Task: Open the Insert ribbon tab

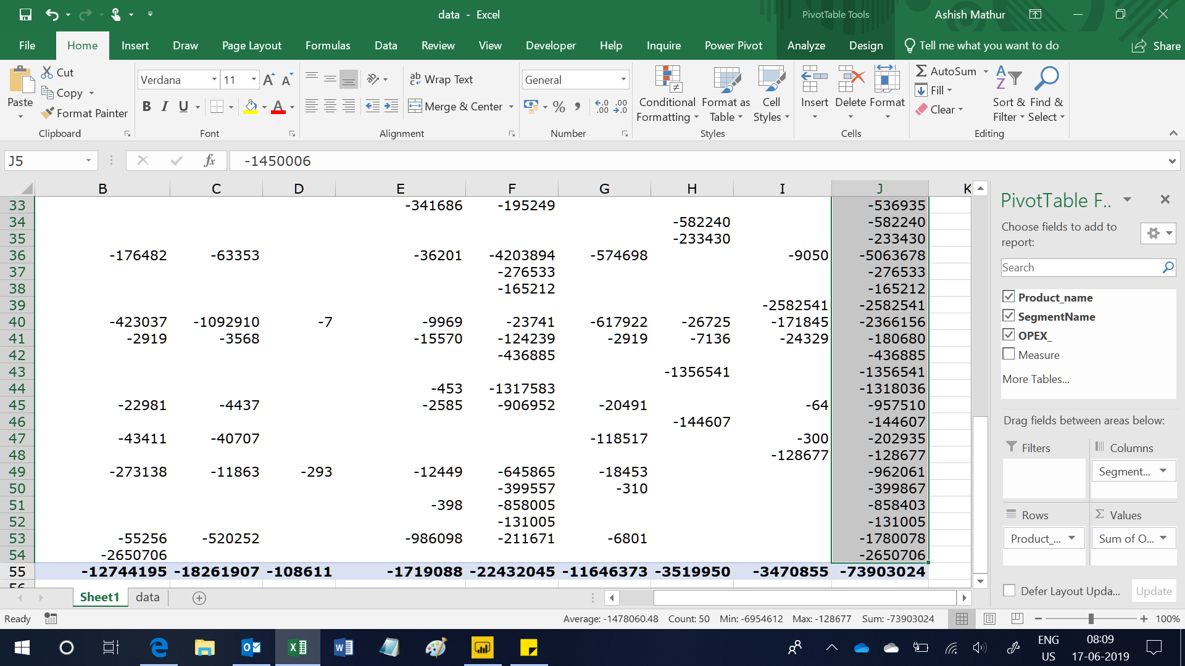Action: pos(135,46)
